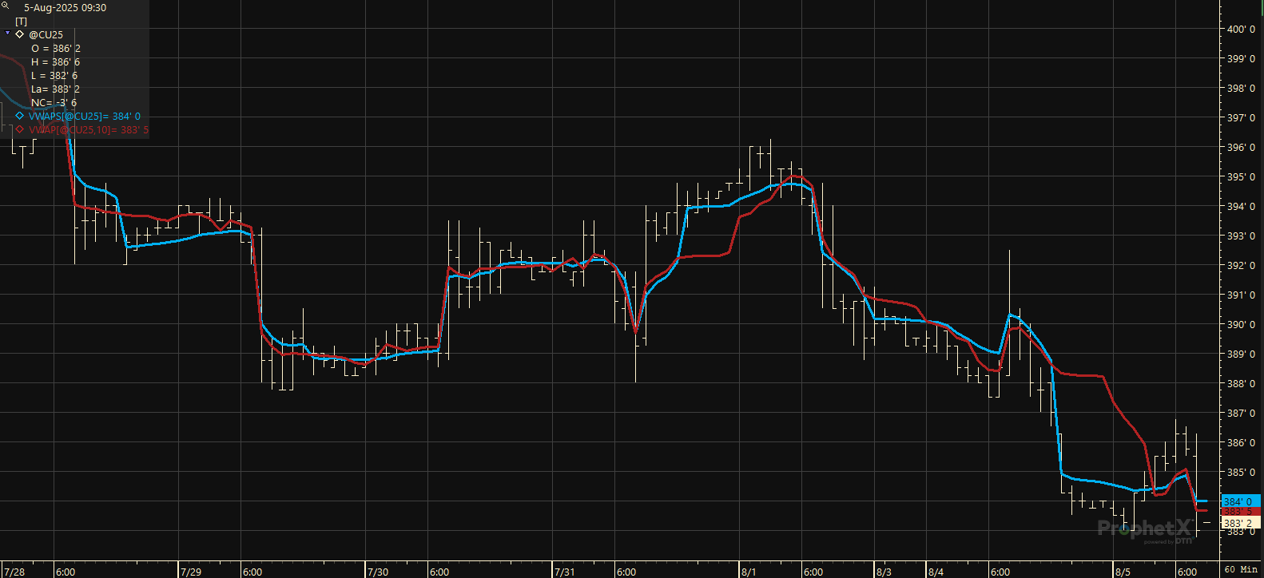Click the O = 386' 2 open value
The height and width of the screenshot is (578, 1264).
56,49
